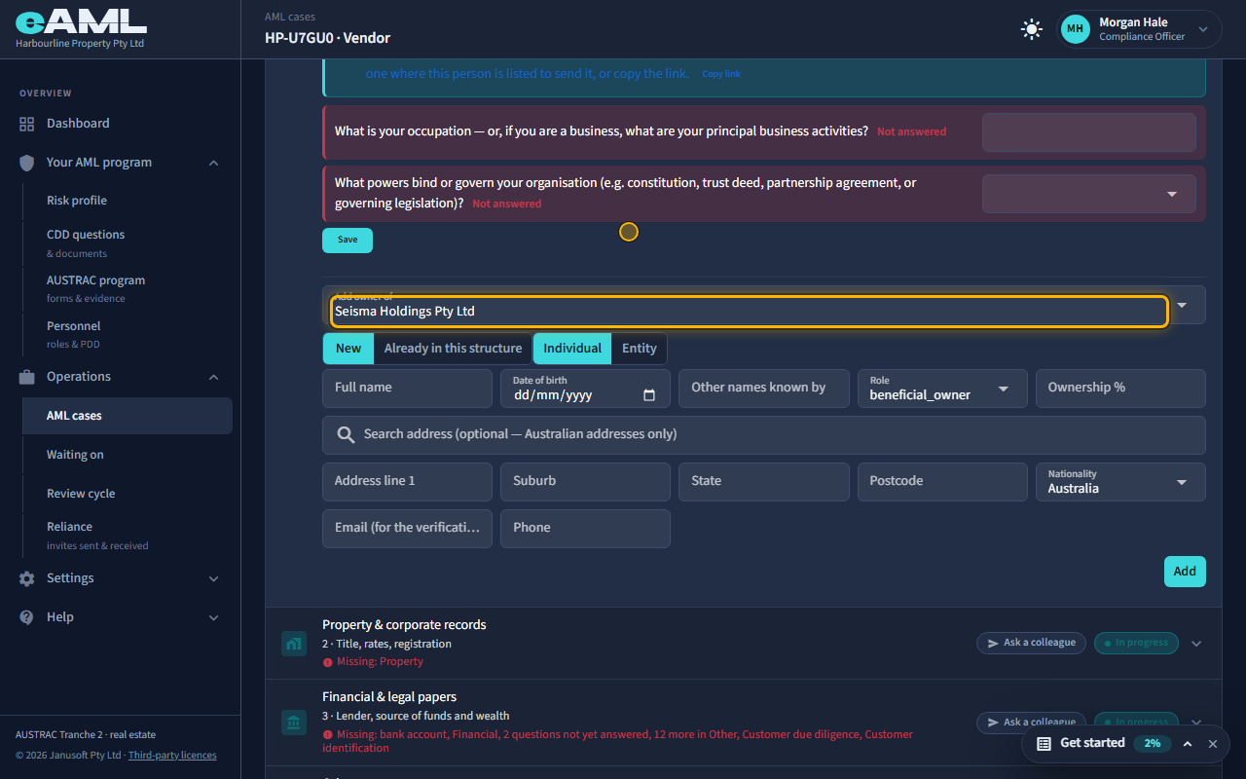The width and height of the screenshot is (1246, 779).
Task: Open Third-party licences link
Action: click(172, 756)
